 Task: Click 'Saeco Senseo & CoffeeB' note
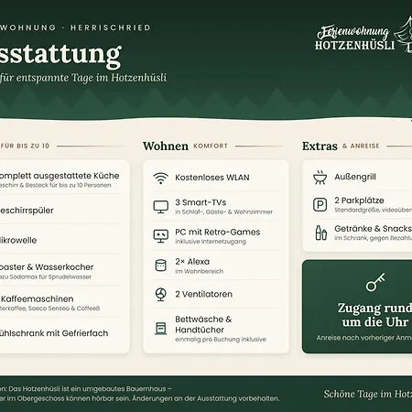click(64, 309)
